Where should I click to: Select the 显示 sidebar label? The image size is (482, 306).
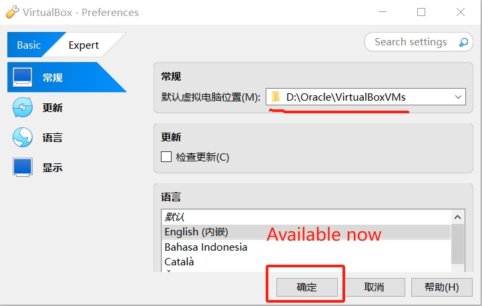coord(53,167)
